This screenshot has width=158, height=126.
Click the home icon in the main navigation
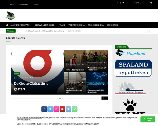(7, 25)
